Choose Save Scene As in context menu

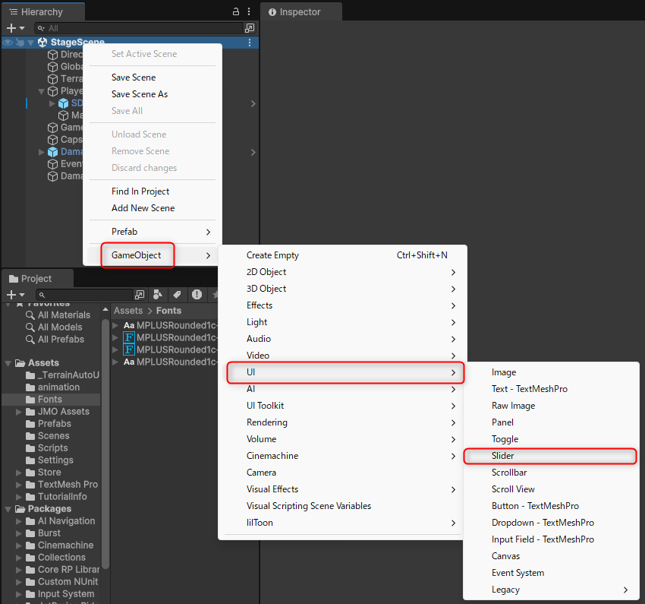click(x=140, y=94)
